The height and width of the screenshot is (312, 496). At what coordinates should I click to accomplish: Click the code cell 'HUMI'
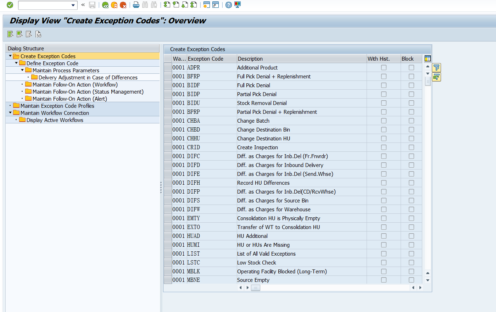tap(194, 245)
